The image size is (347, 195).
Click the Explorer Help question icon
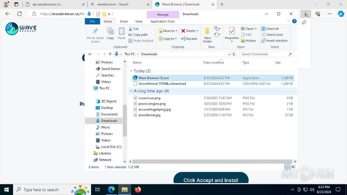click(x=294, y=21)
